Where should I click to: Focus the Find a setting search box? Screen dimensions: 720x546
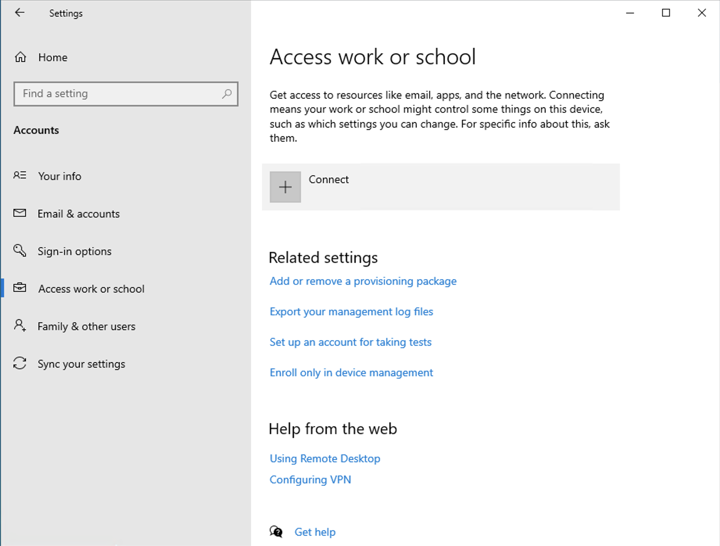pyautogui.click(x=117, y=94)
